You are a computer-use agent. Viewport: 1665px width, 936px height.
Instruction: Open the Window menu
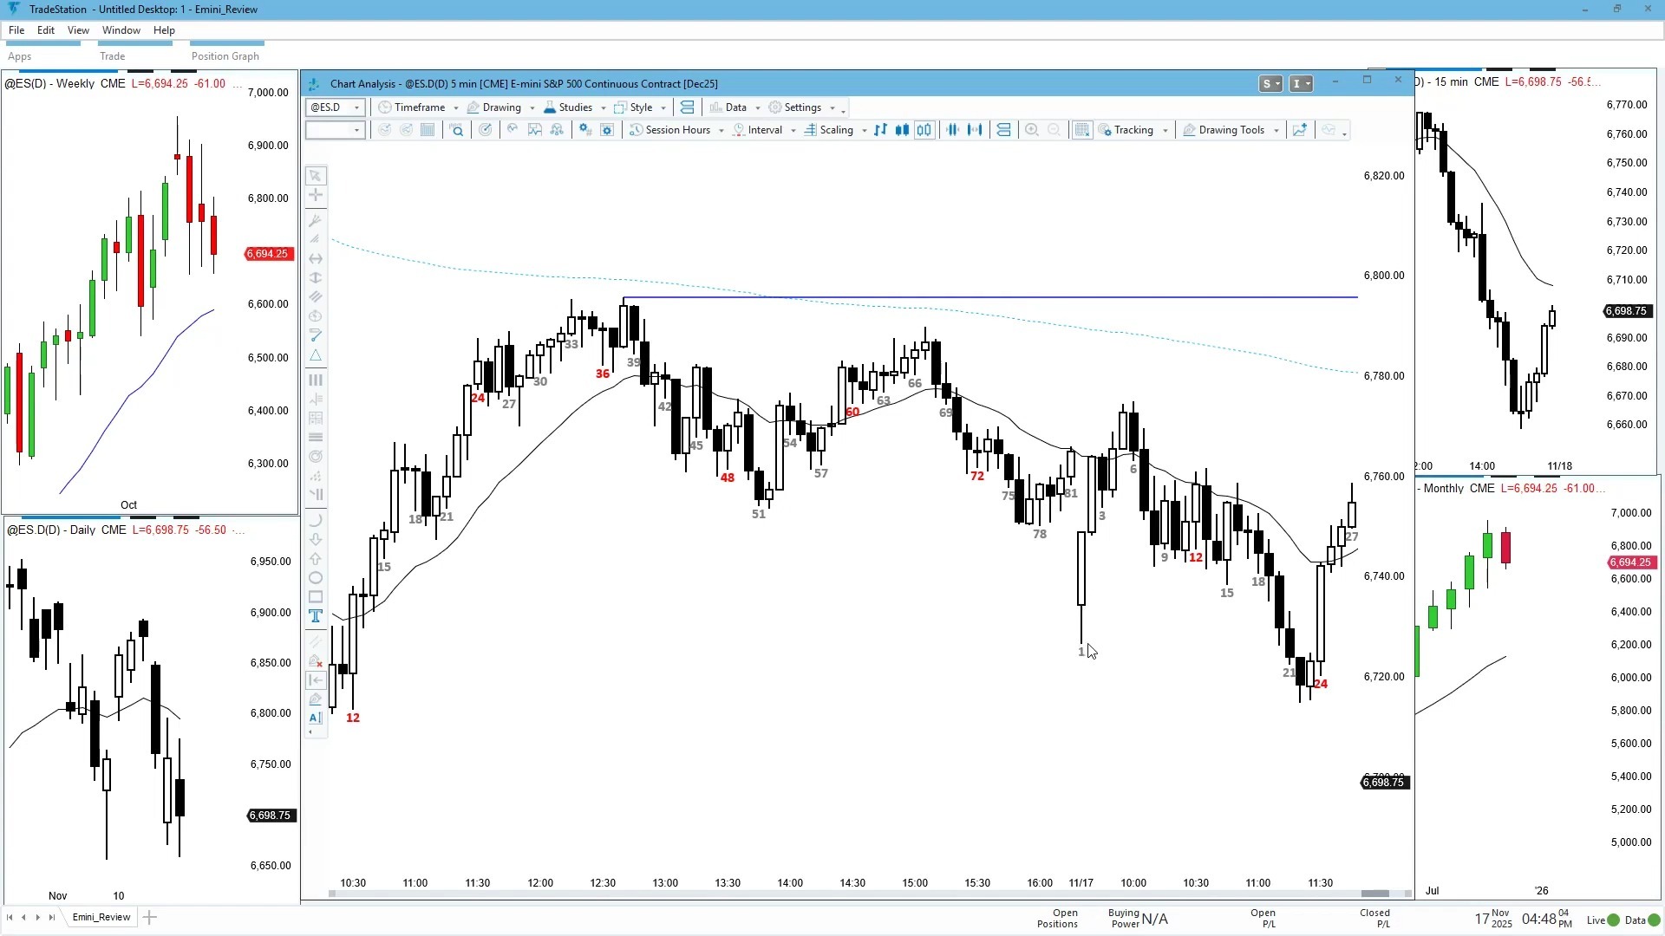121,30
